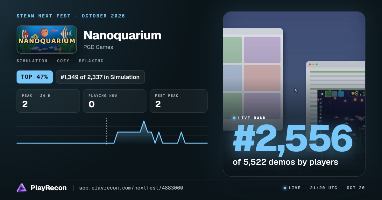The image size is (382, 200).
Task: Click the pink tile in the left preview window
Action: pos(262,78)
